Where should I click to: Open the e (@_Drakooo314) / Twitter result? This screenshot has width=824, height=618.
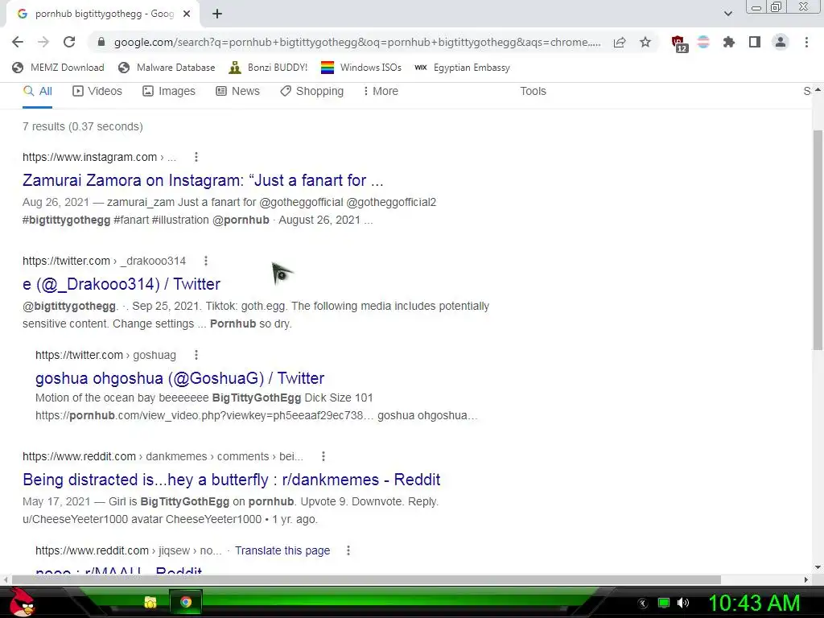(x=122, y=284)
